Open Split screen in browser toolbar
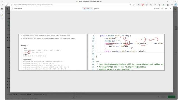This screenshot has width=178, height=100. click(x=151, y=5)
